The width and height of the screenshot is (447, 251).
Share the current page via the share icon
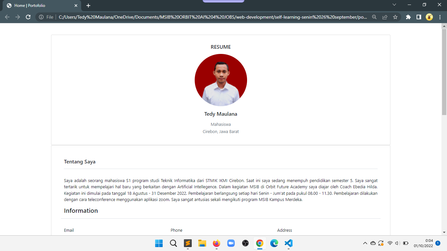click(x=385, y=17)
